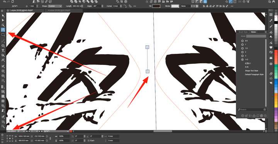Image resolution: width=278 pixels, height=144 pixels.
Task: Select the Pick tool in toolbox
Action: (x=3, y=16)
